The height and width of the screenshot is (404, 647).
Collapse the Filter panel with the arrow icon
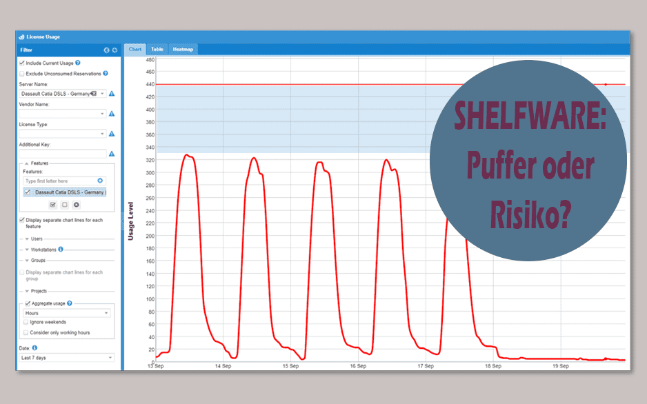click(x=106, y=50)
